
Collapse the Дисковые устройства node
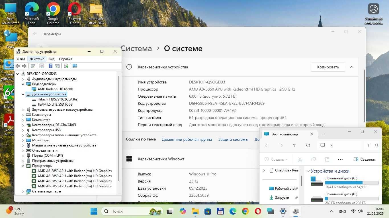(x=23, y=94)
